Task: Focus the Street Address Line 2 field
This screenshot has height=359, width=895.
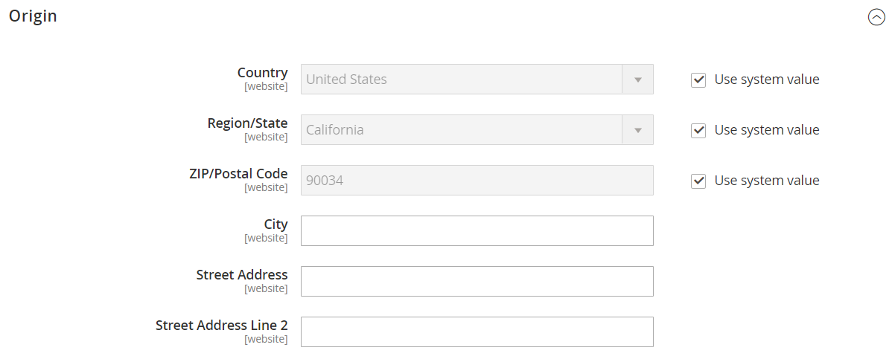Action: (x=477, y=331)
